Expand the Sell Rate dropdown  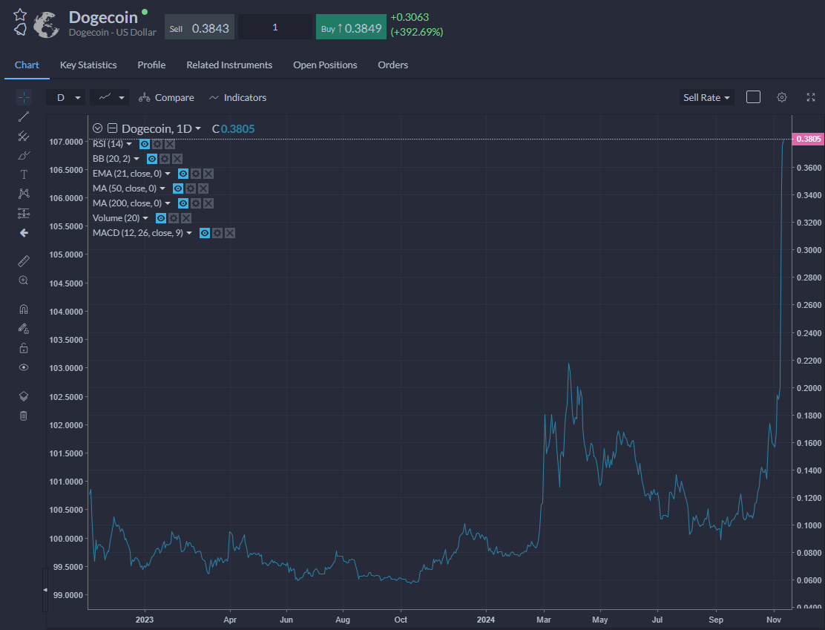point(706,97)
